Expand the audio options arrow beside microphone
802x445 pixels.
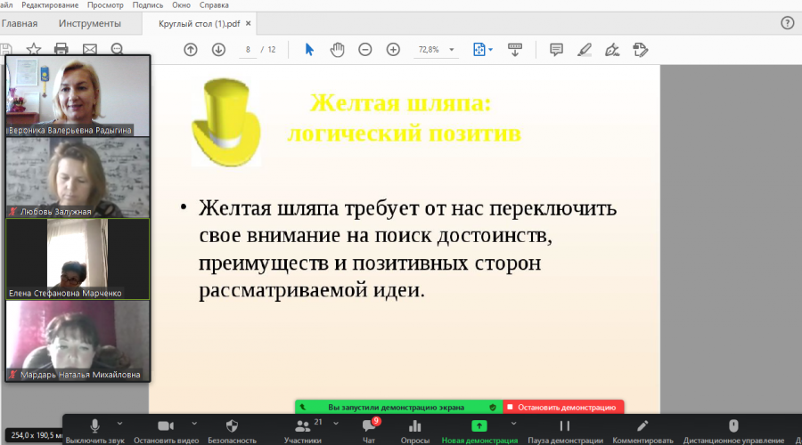point(119,424)
